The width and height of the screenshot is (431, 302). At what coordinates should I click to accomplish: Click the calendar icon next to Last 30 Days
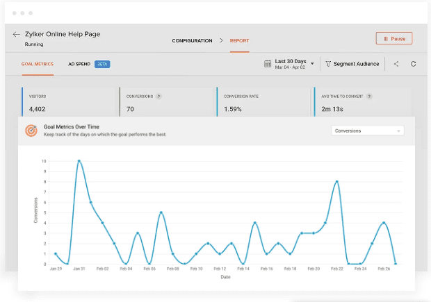(x=268, y=64)
